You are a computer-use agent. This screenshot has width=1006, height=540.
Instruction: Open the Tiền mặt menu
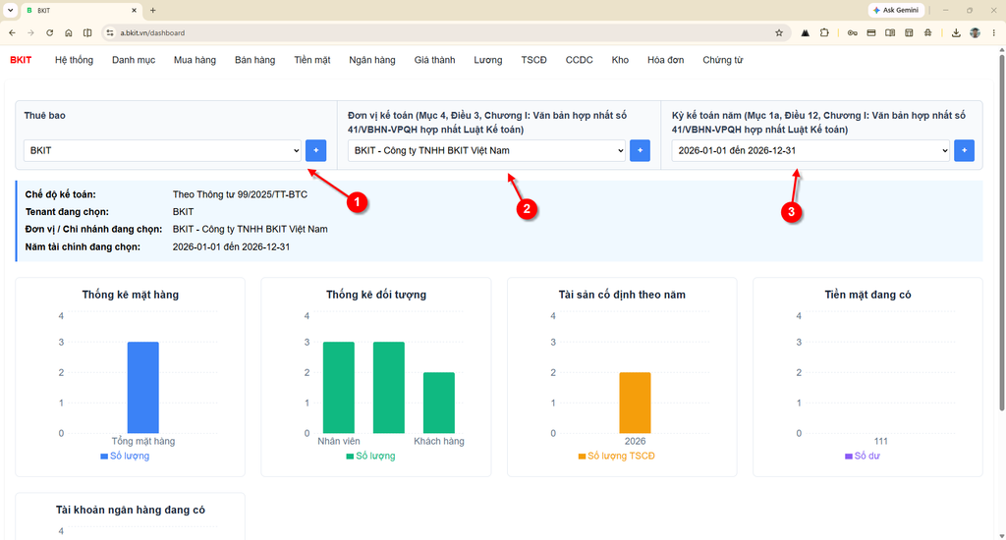pos(311,60)
